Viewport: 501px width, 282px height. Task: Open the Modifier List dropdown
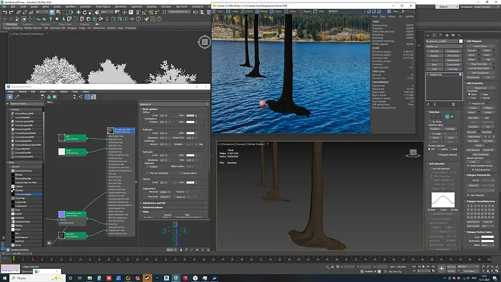[x=444, y=46]
